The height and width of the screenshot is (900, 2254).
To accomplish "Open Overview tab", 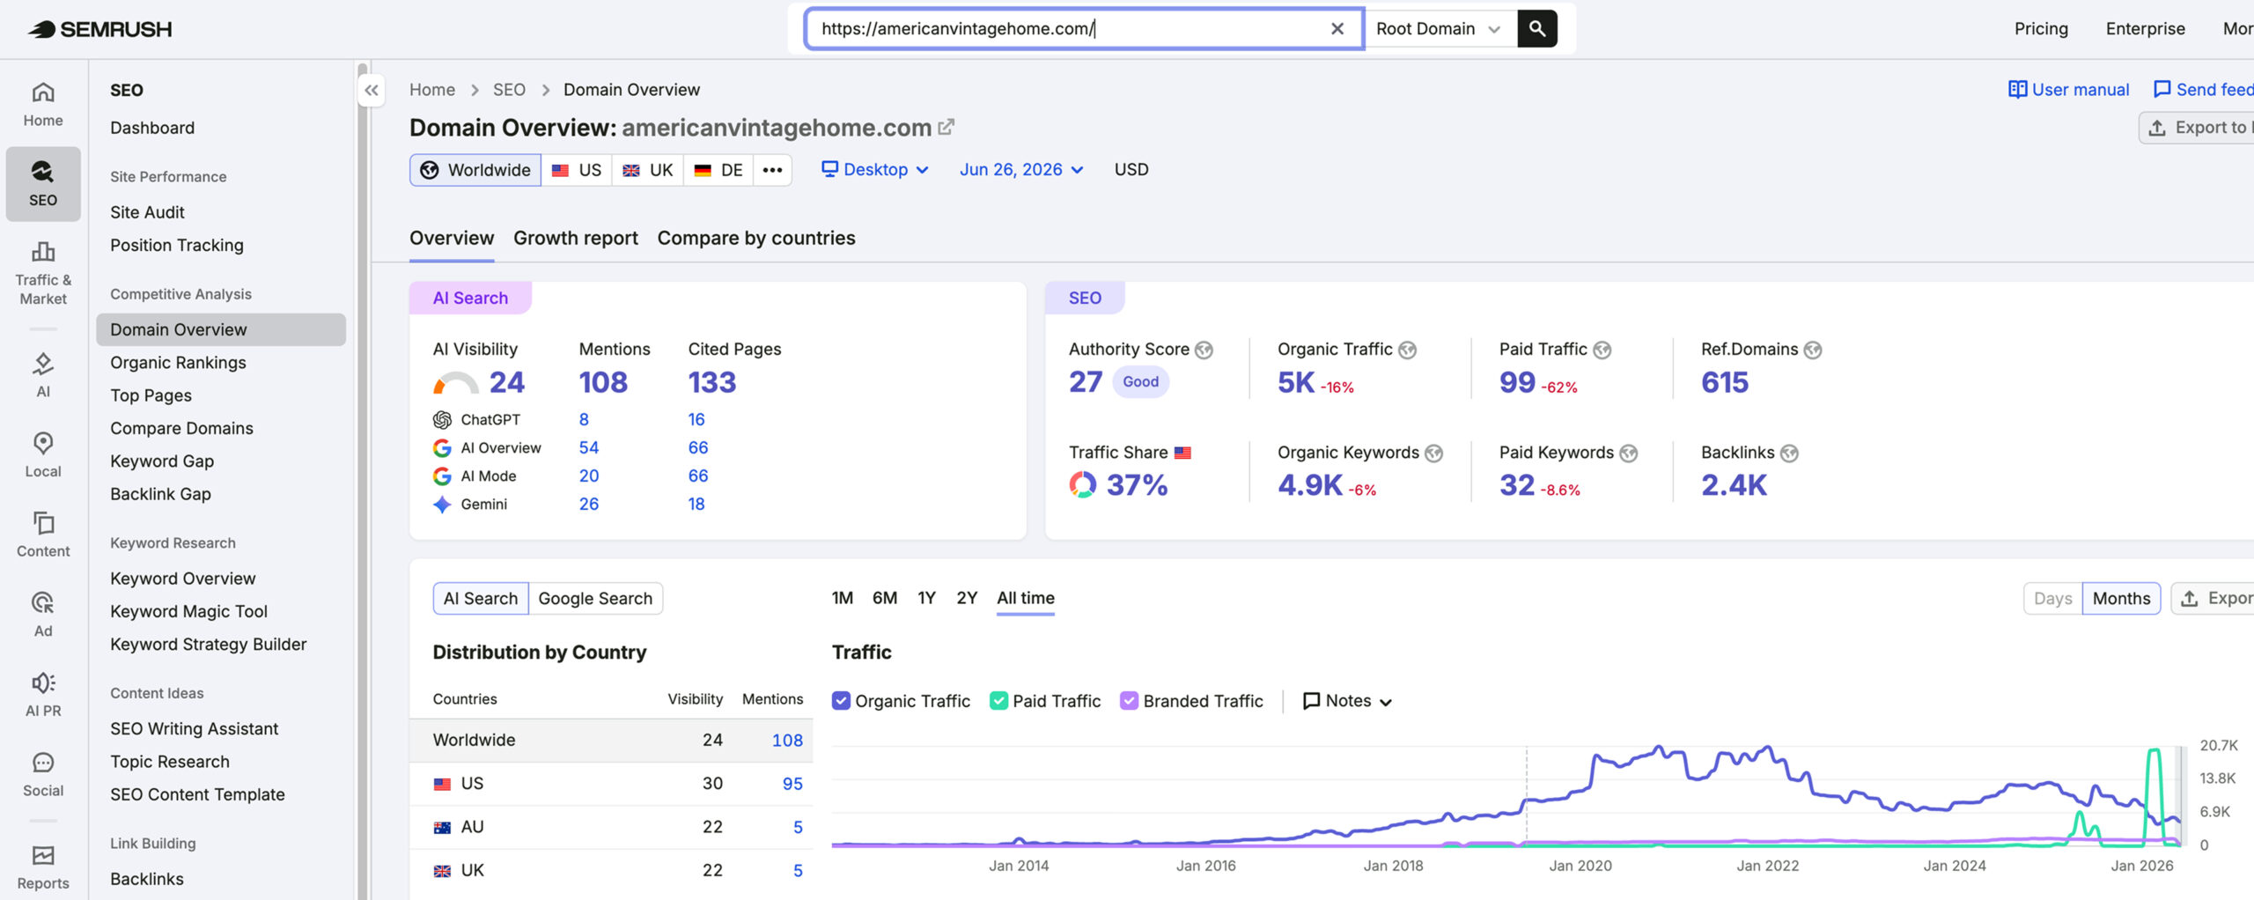I will click(x=452, y=238).
